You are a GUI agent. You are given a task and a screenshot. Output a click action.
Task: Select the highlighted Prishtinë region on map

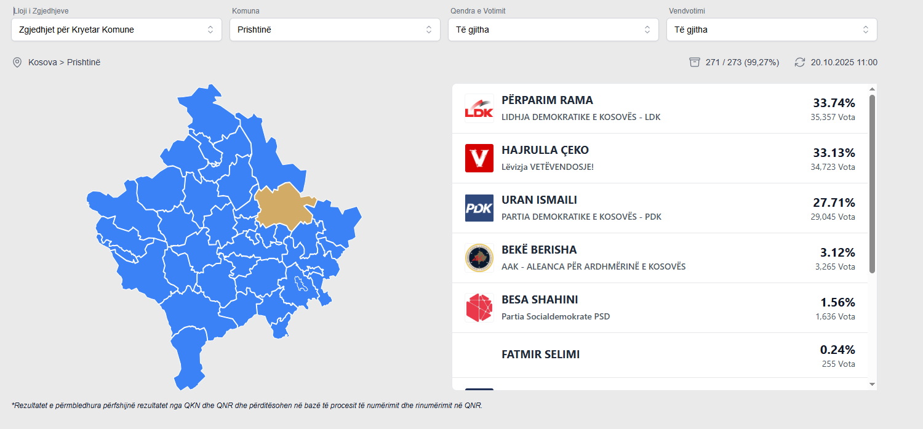[x=284, y=206]
